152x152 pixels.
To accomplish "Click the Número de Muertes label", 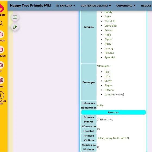I will coord(89,129).
